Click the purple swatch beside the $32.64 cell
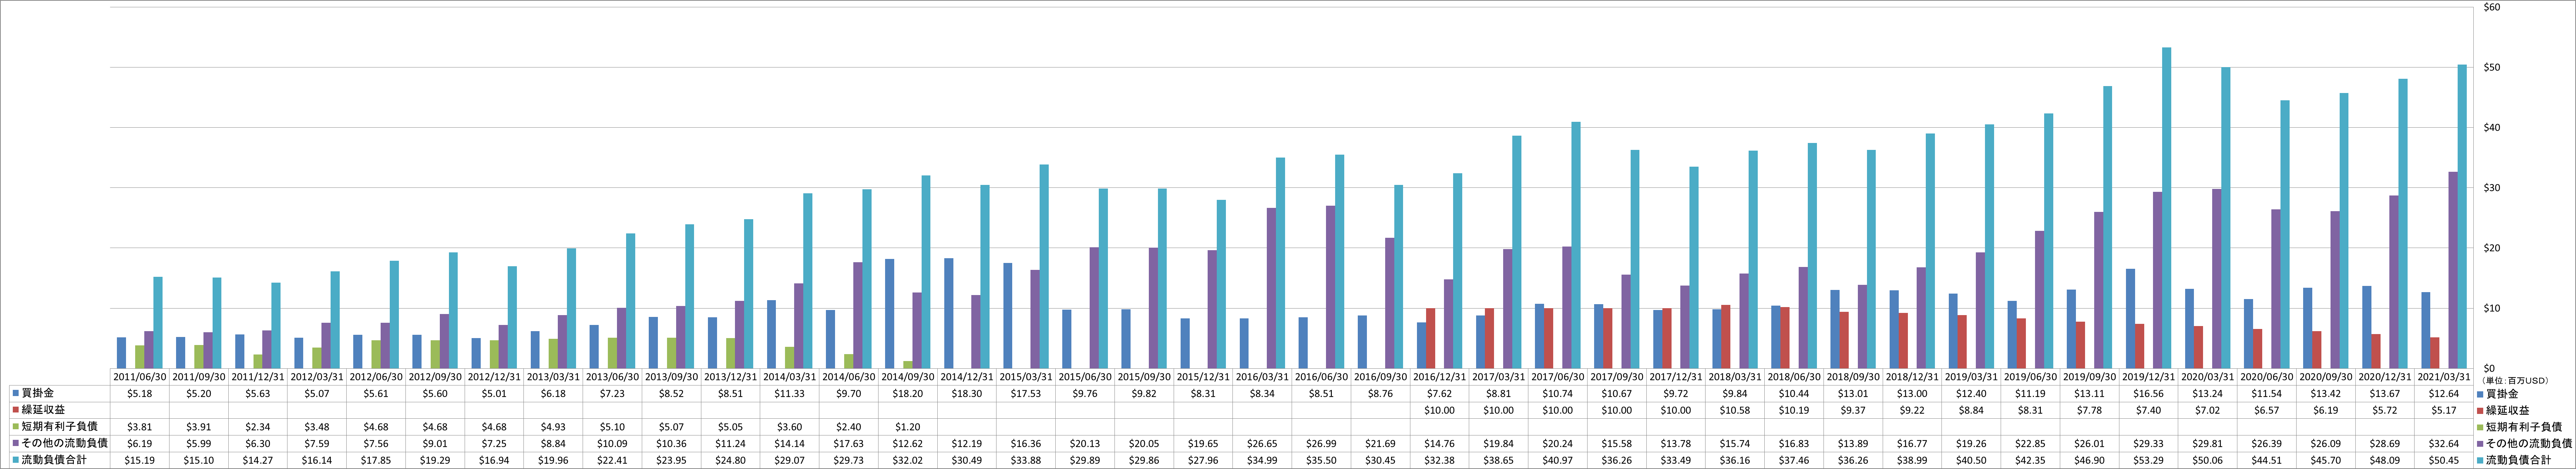Image resolution: width=2576 pixels, height=469 pixels. click(2480, 443)
